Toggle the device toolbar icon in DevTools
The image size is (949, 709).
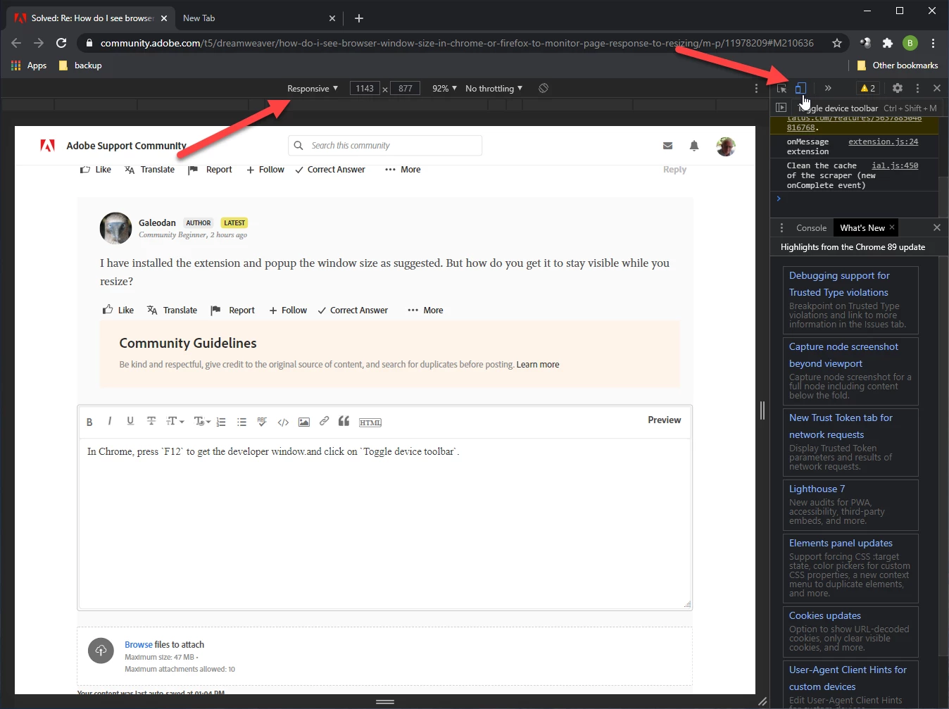click(x=800, y=88)
